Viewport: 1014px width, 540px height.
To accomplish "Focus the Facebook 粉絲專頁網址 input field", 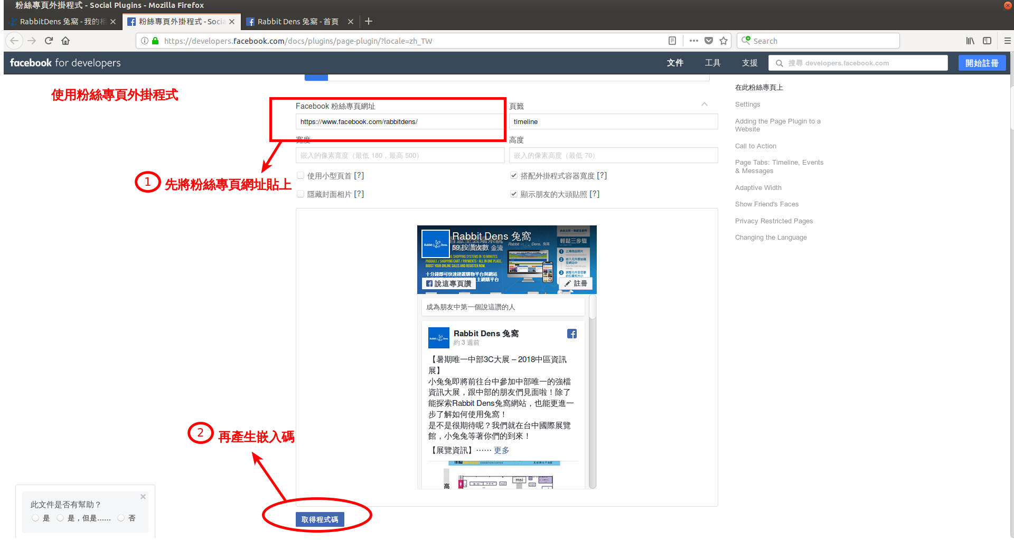I will (400, 121).
